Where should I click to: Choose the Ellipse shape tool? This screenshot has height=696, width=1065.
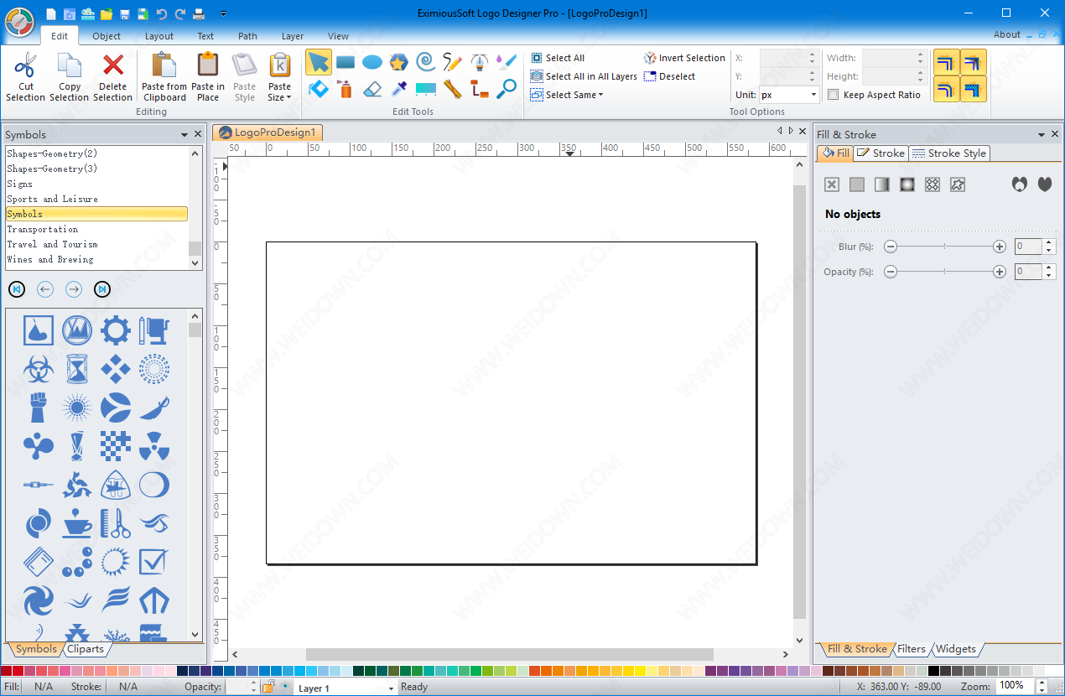[x=372, y=62]
